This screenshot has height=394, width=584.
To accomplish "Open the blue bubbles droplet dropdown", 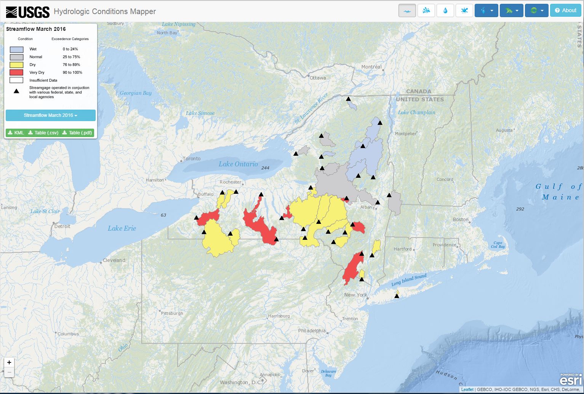I will coord(486,11).
